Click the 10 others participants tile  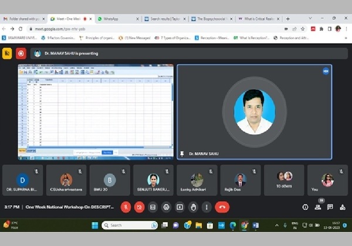284,180
